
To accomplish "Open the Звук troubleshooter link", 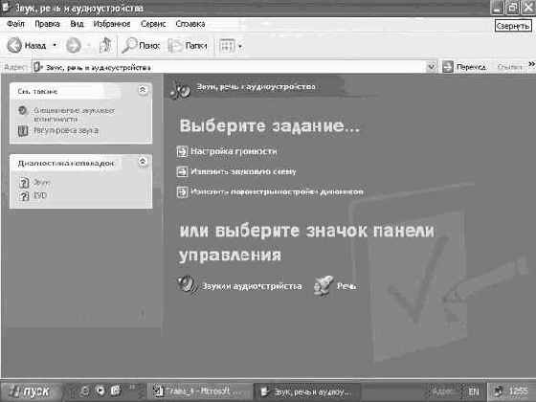I will (42, 183).
